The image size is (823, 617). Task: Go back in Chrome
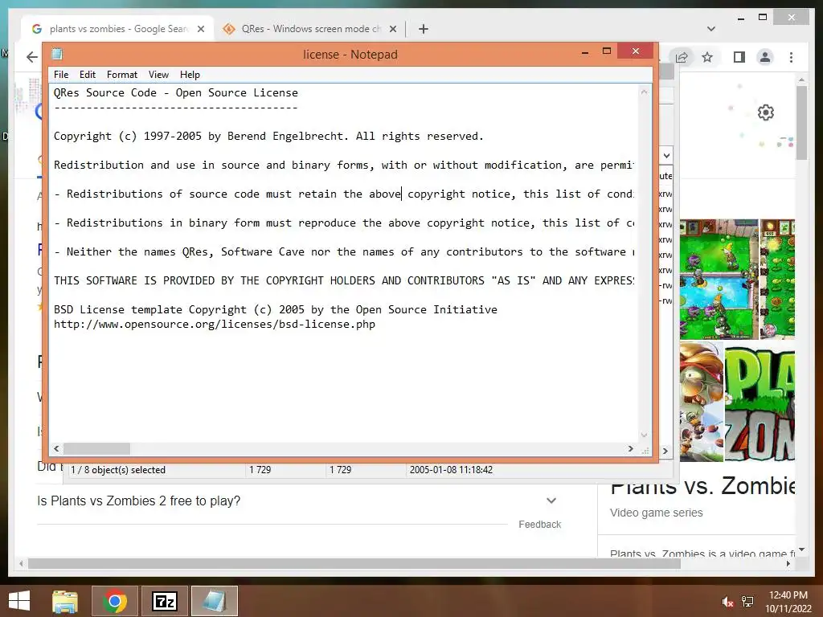tap(32, 57)
